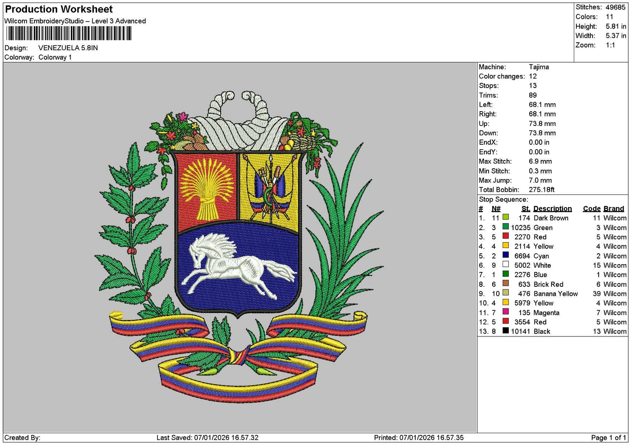Screen dimensions: 631x445
Task: Click the Height value '5.81 in'
Action: (616, 26)
